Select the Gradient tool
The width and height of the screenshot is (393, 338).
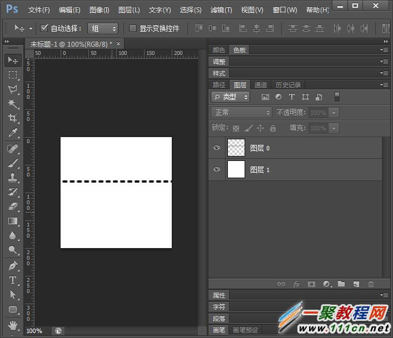point(13,221)
